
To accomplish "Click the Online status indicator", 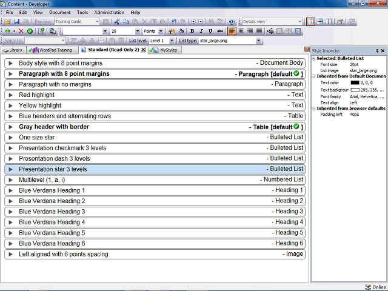I will [x=375, y=287].
